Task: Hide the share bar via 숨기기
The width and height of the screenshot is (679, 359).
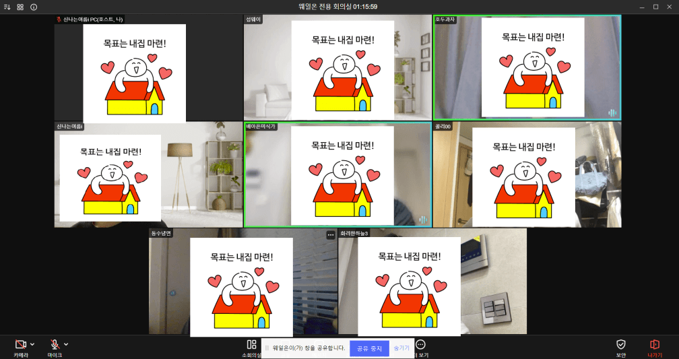Action: tap(401, 348)
